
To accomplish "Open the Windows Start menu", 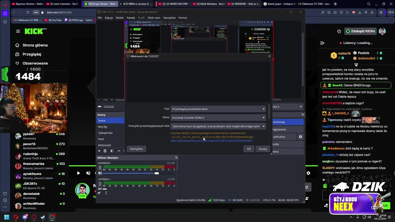I will 6,217.
